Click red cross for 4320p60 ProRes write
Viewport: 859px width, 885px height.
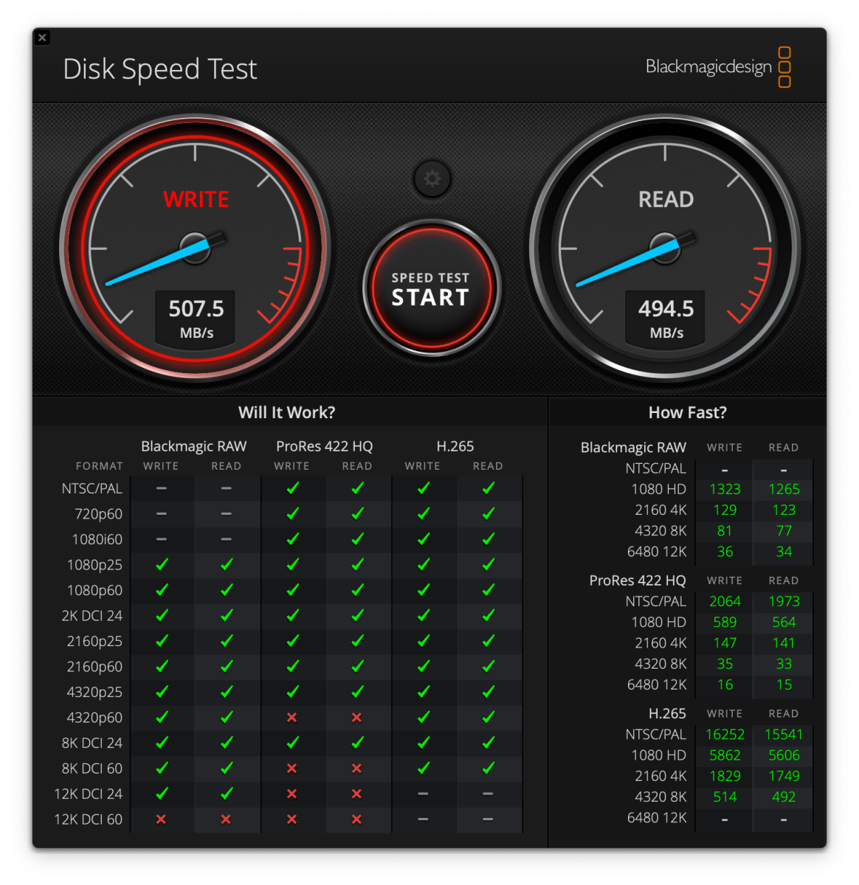[x=292, y=718]
